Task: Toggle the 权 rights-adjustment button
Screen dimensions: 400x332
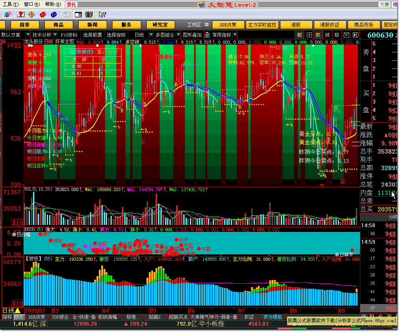Action: point(318,35)
